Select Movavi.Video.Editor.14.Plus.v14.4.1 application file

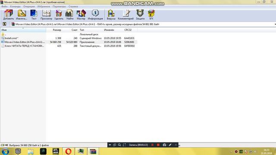pos(69,42)
